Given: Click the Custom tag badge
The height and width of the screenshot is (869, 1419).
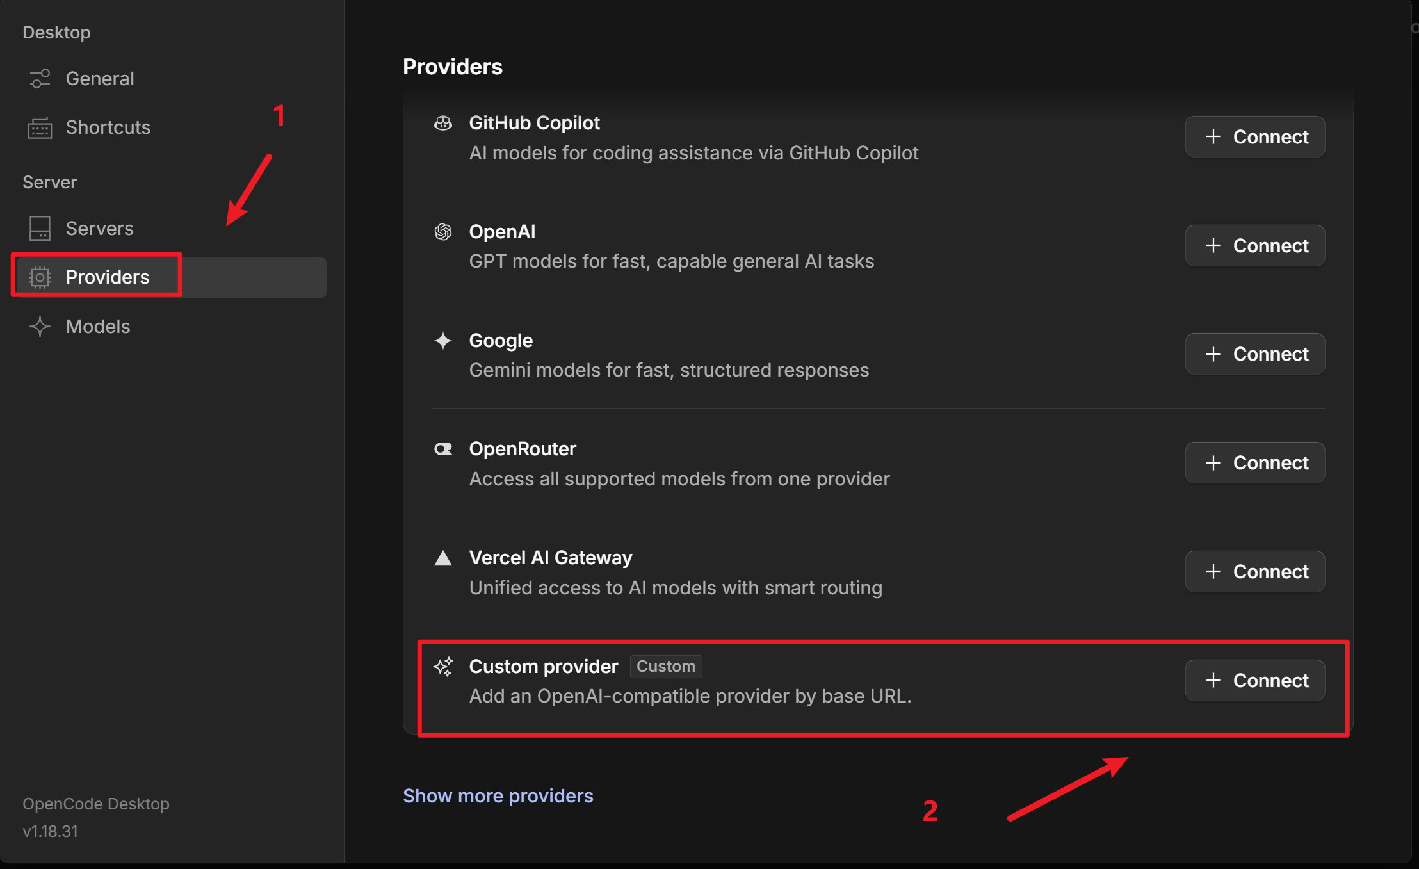Looking at the screenshot, I should point(666,666).
